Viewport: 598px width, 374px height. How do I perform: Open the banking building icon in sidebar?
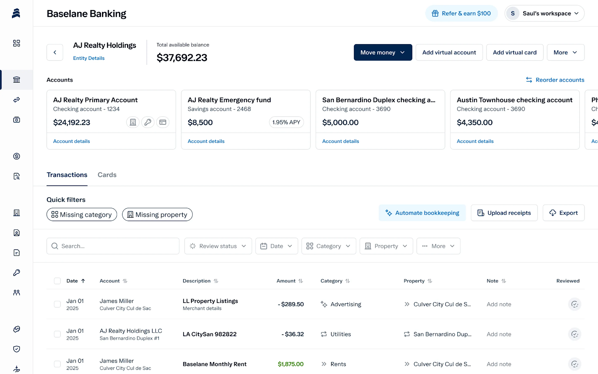point(16,80)
